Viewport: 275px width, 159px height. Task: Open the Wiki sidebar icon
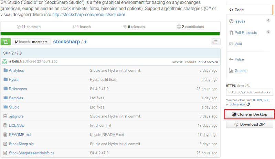231,44
